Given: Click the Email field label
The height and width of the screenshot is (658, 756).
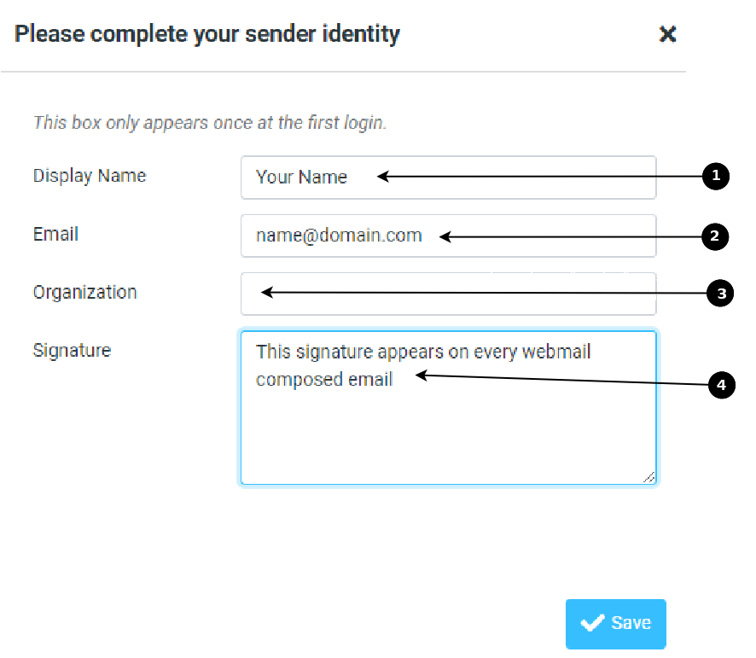Looking at the screenshot, I should 55,235.
